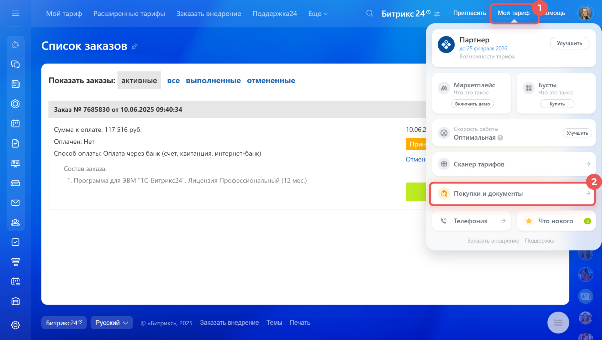Open Темы in footer
602x340 pixels.
pyautogui.click(x=274, y=323)
